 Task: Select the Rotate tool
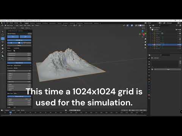(3, 42)
